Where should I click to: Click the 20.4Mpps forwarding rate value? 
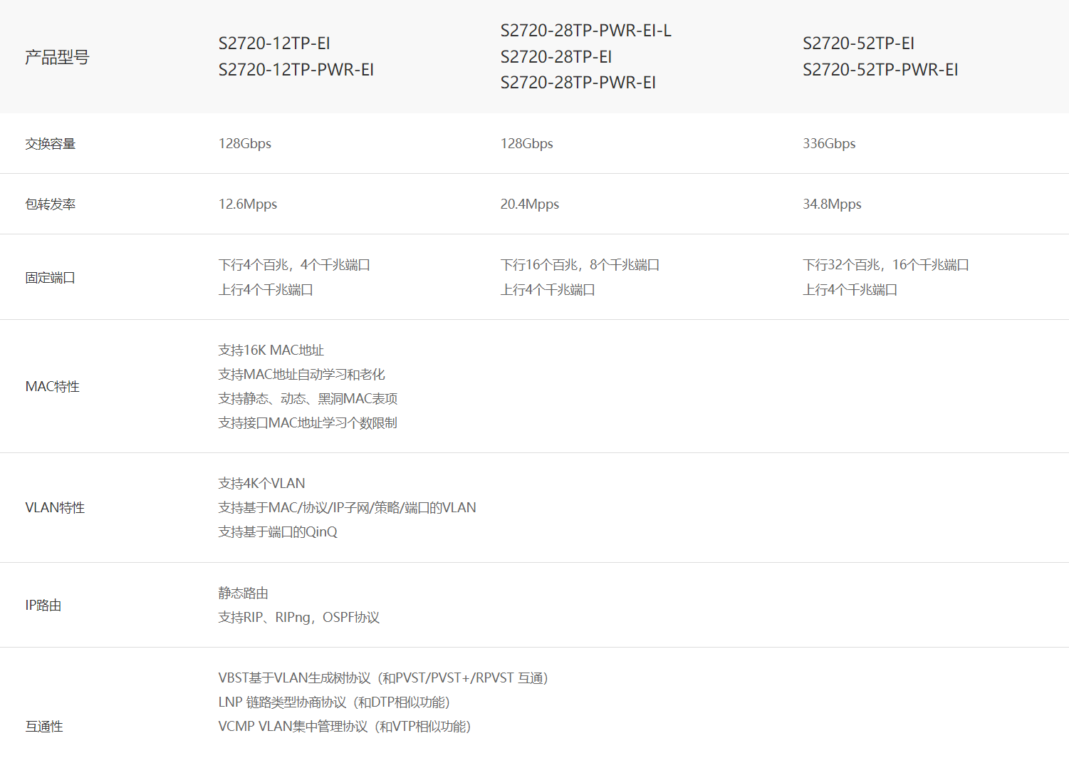529,204
